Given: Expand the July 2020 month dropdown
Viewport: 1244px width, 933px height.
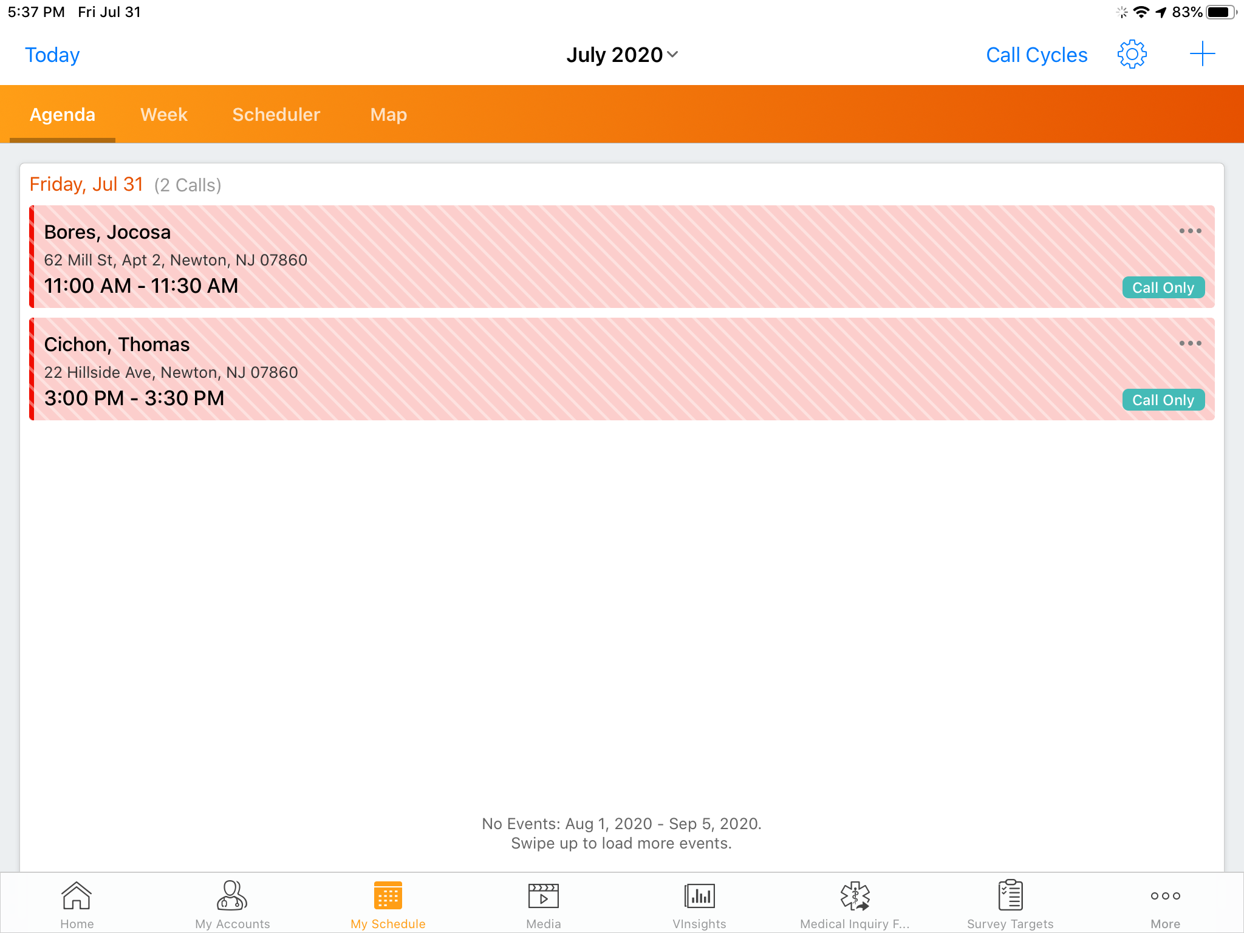Looking at the screenshot, I should coord(622,55).
